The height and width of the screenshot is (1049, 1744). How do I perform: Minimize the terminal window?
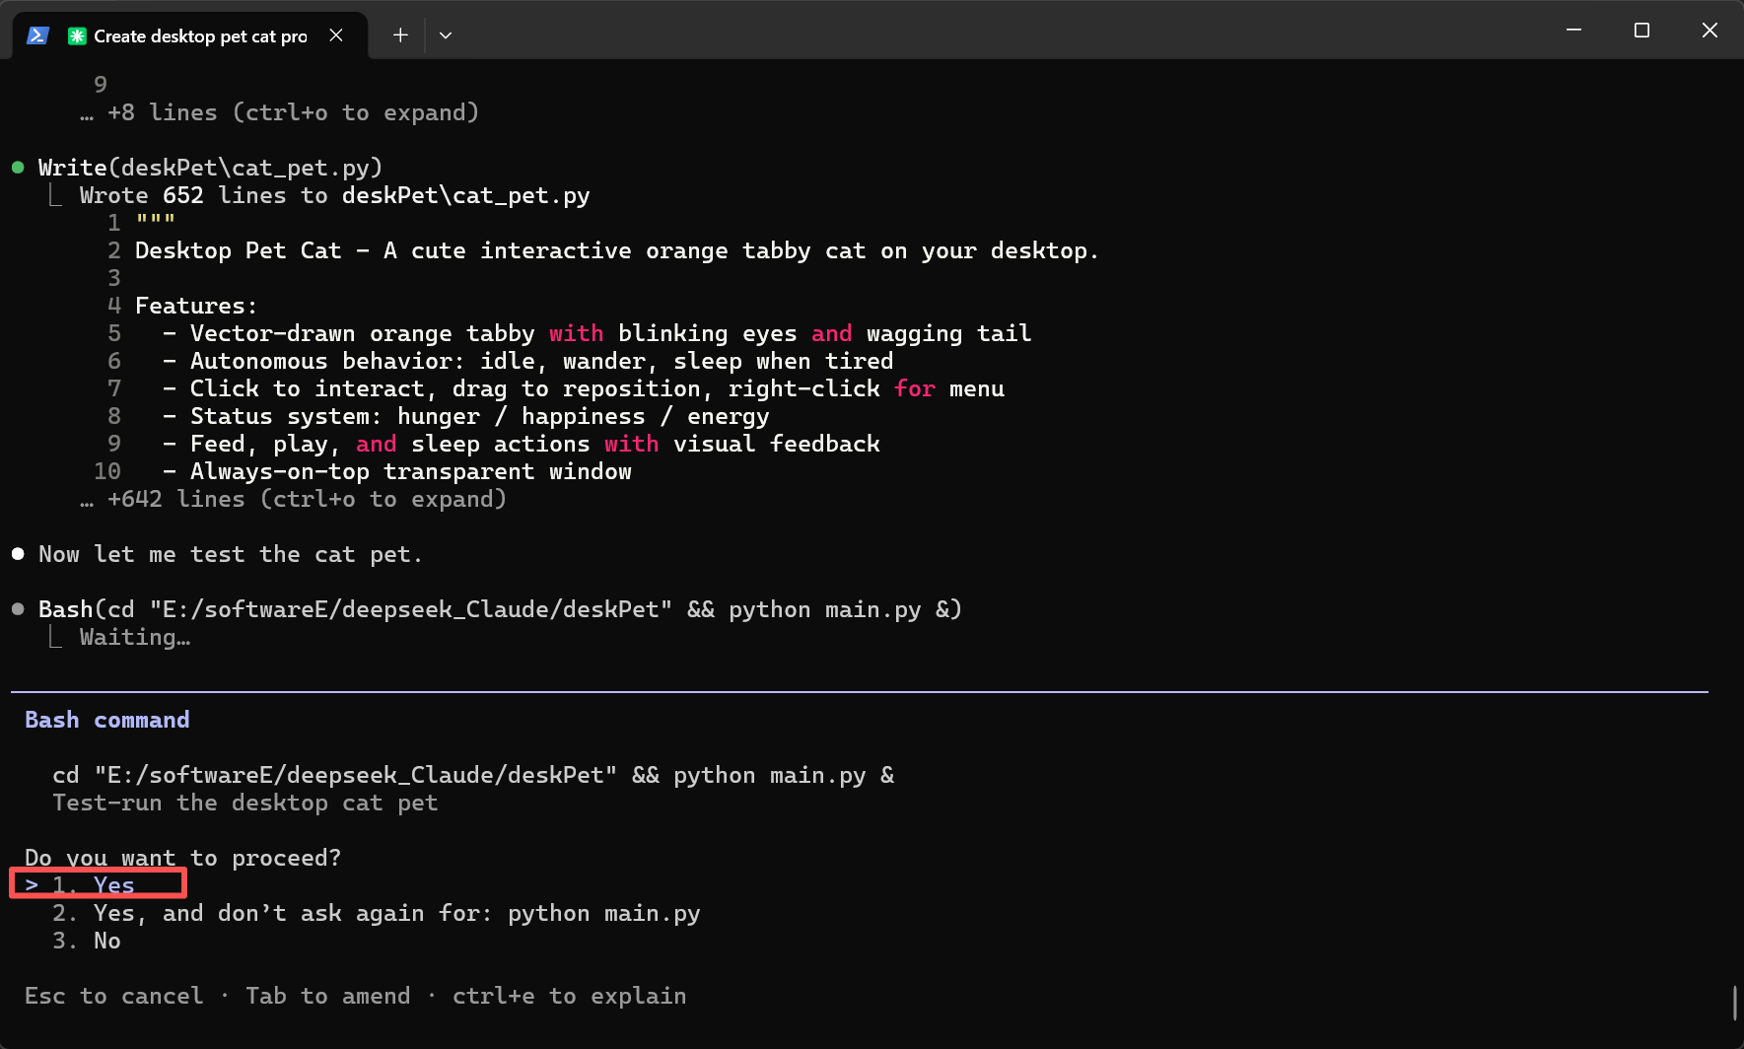(1574, 31)
